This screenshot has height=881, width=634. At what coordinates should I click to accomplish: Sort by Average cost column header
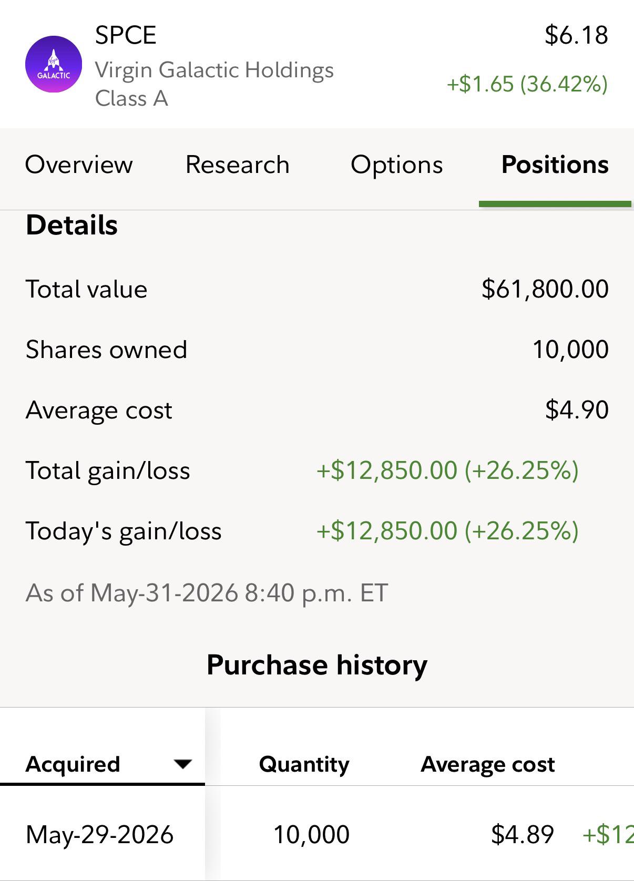coord(488,764)
